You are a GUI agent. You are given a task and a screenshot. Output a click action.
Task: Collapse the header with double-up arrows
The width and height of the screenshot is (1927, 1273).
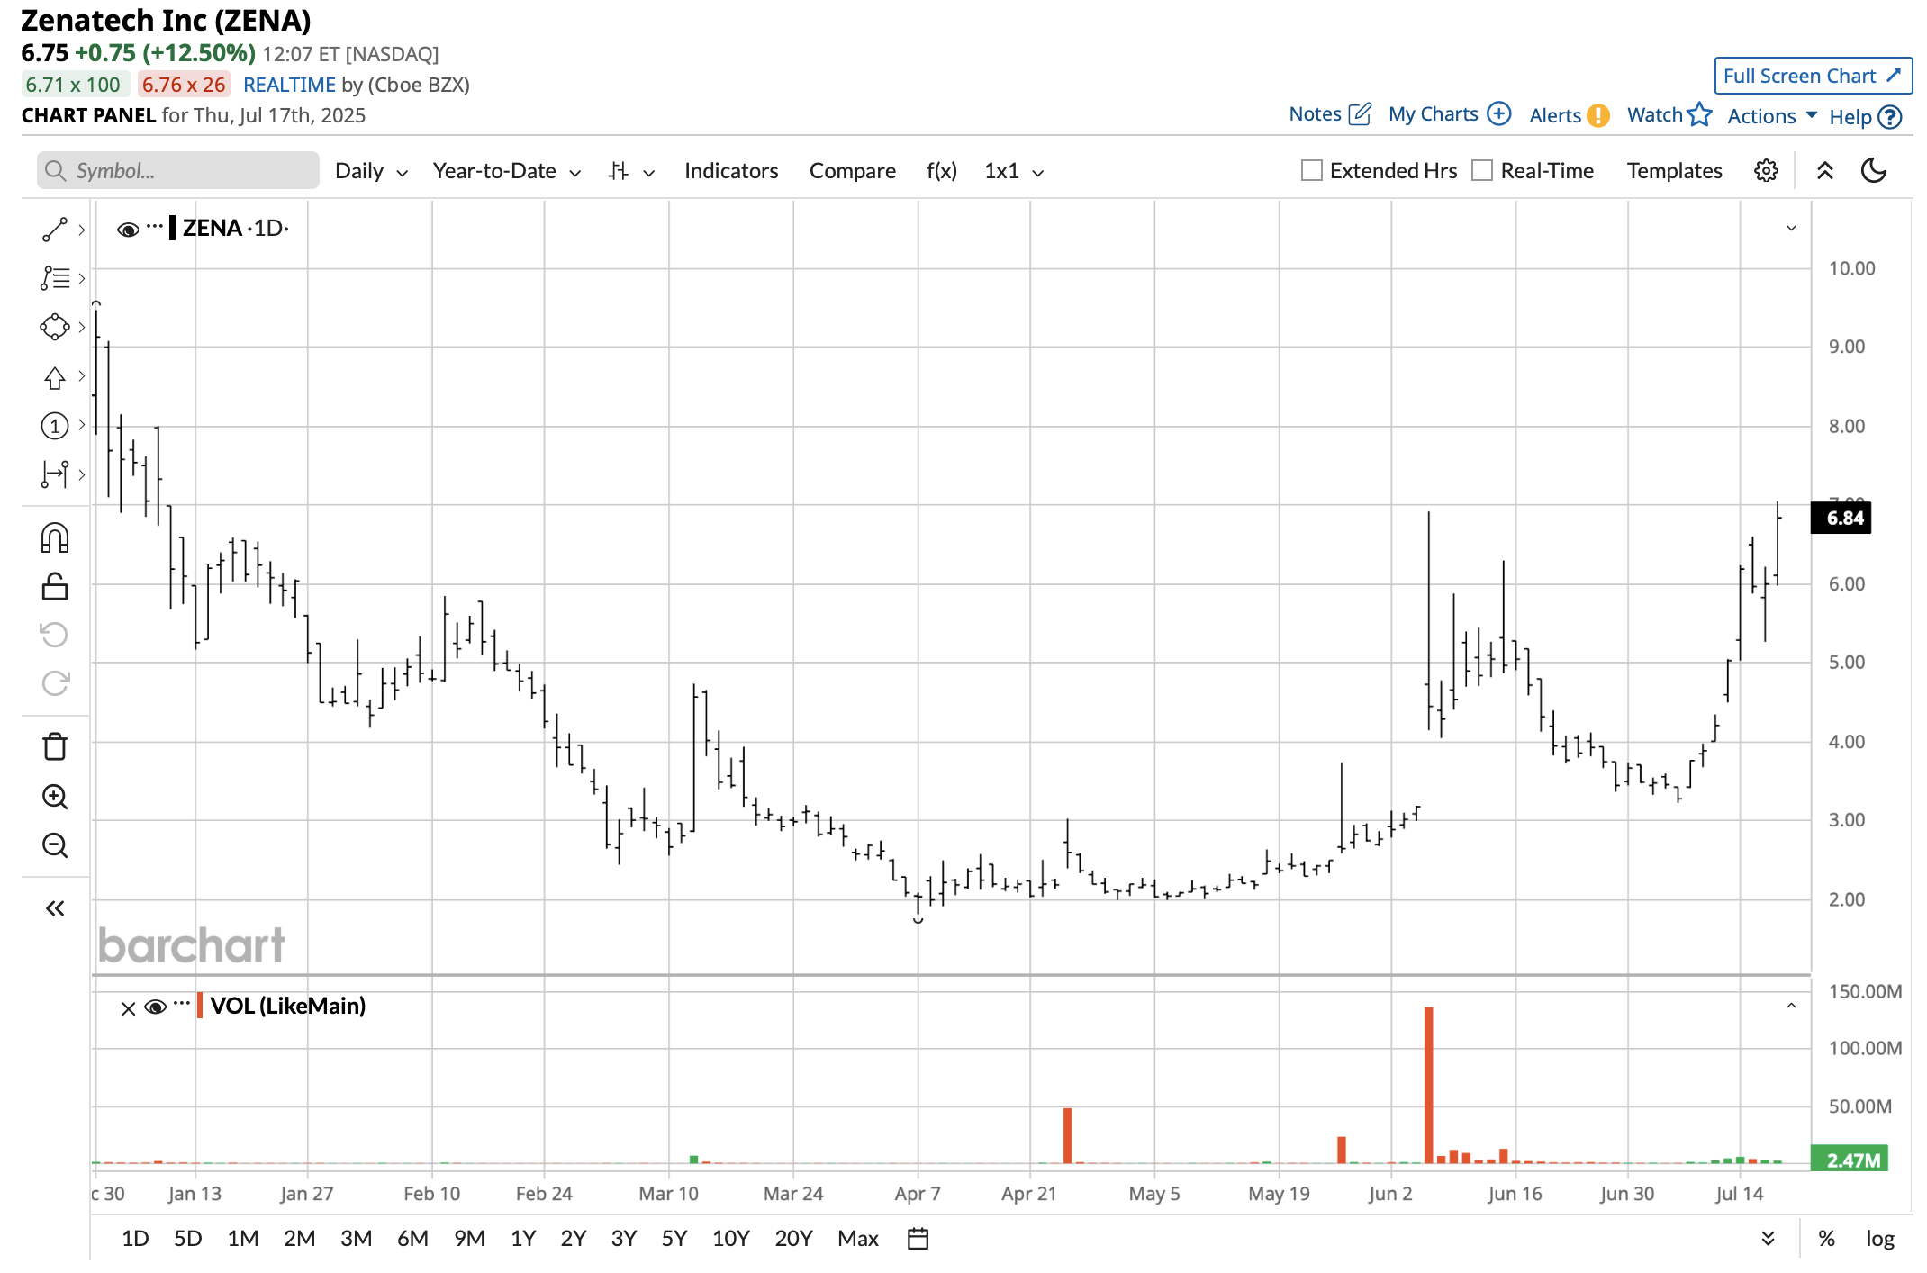click(1825, 171)
